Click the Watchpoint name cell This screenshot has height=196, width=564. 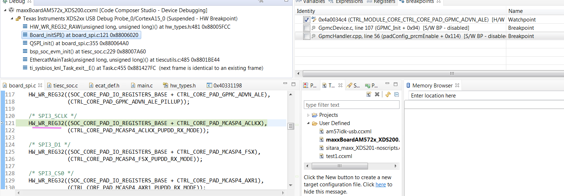coord(522,19)
